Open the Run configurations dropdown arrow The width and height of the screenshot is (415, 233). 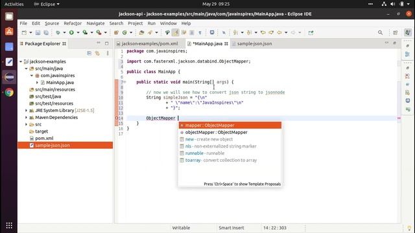[78, 33]
